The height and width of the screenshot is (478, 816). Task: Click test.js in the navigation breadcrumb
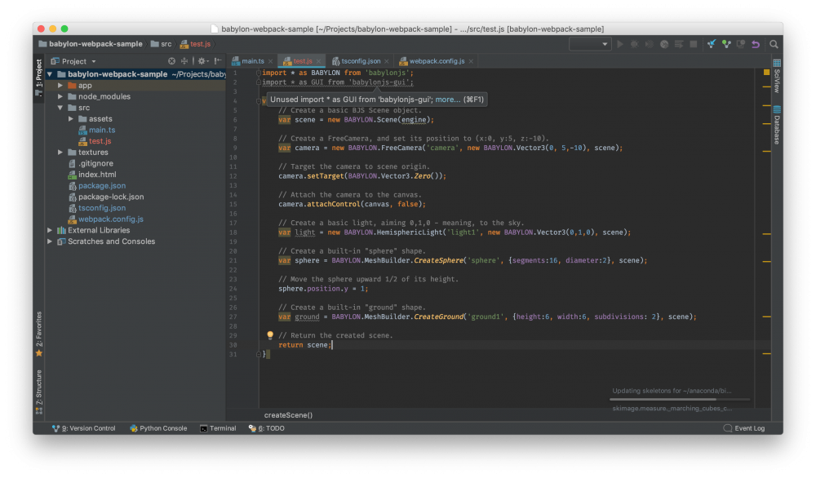tap(196, 44)
